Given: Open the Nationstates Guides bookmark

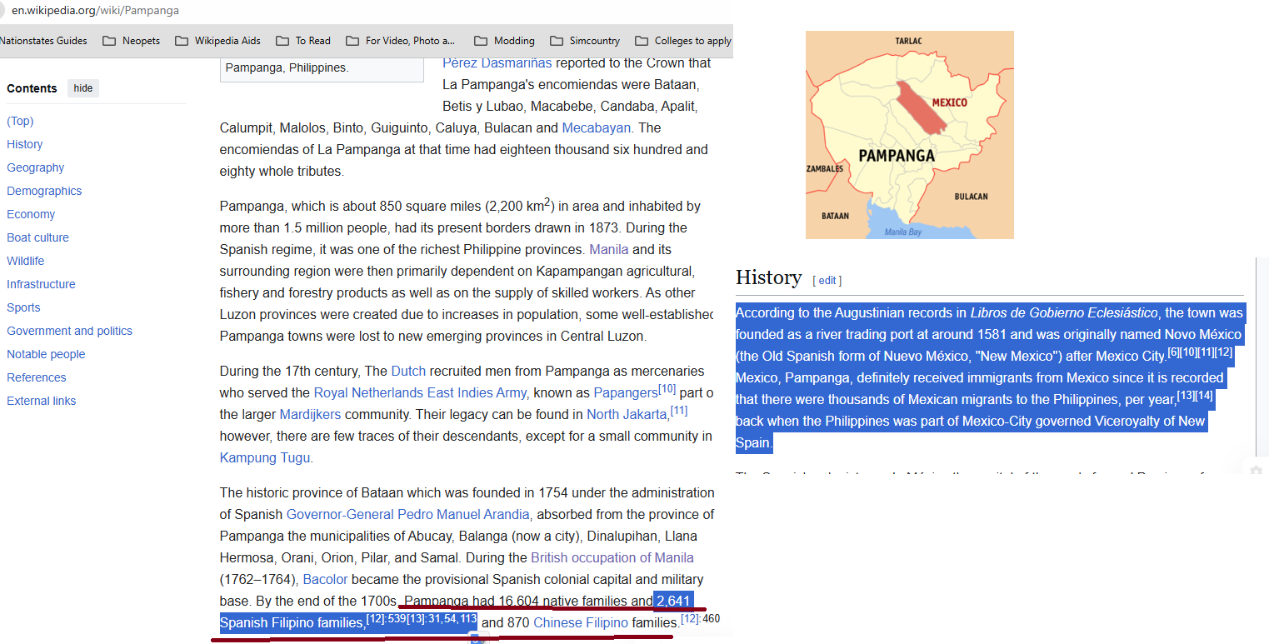Looking at the screenshot, I should click(43, 41).
